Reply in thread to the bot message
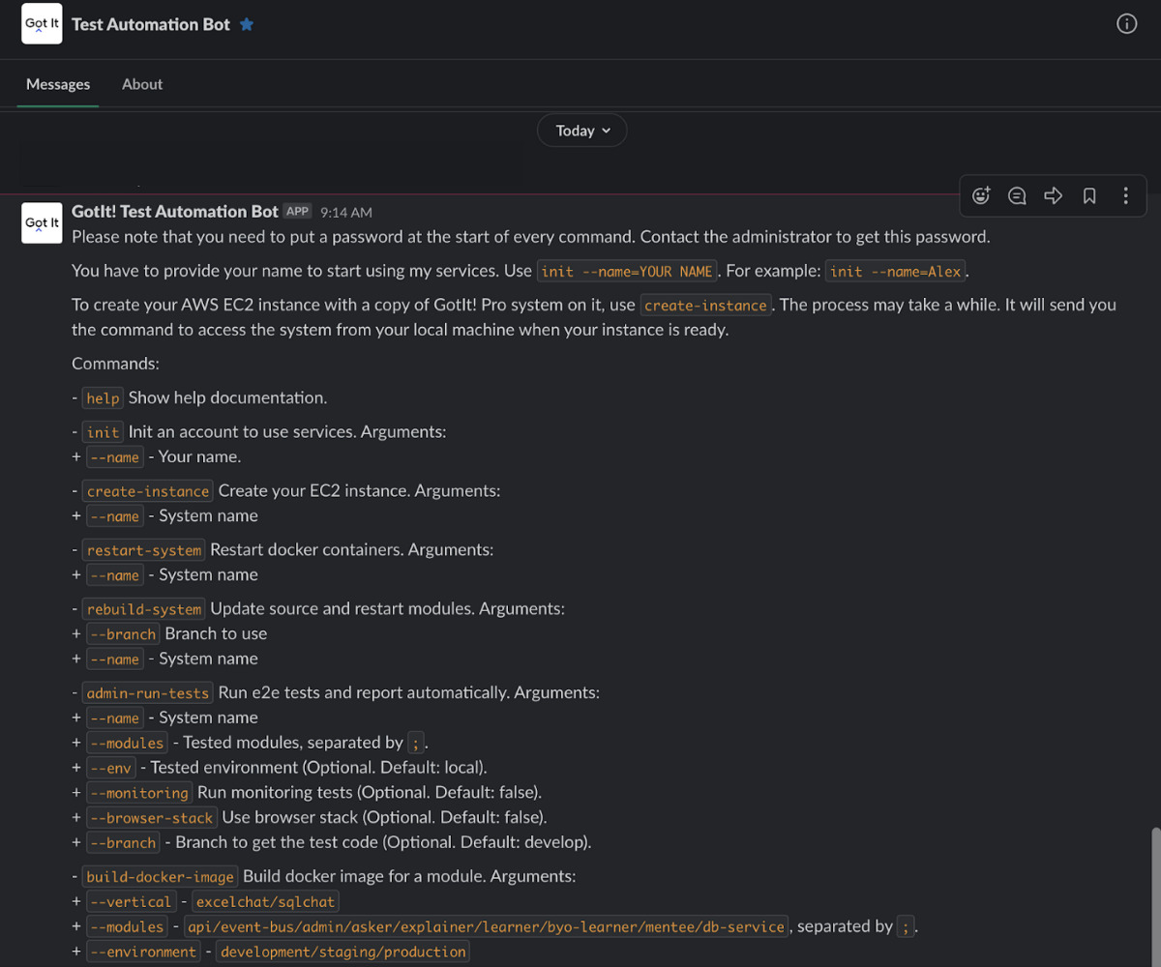Screen dimensions: 1161x967 pos(1017,195)
